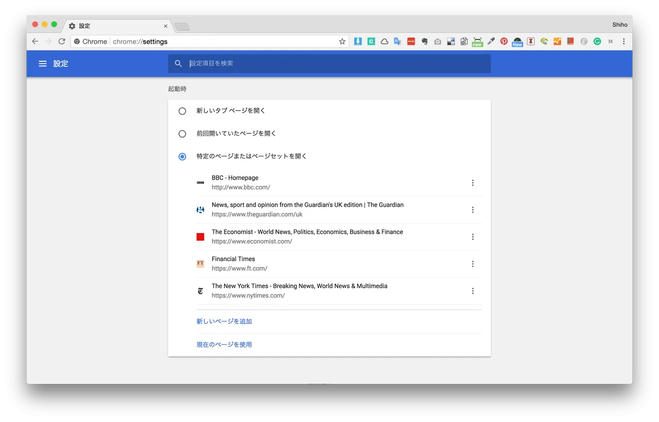The height and width of the screenshot is (422, 659).
Task: Click the blue download arrow extension
Action: coord(358,42)
